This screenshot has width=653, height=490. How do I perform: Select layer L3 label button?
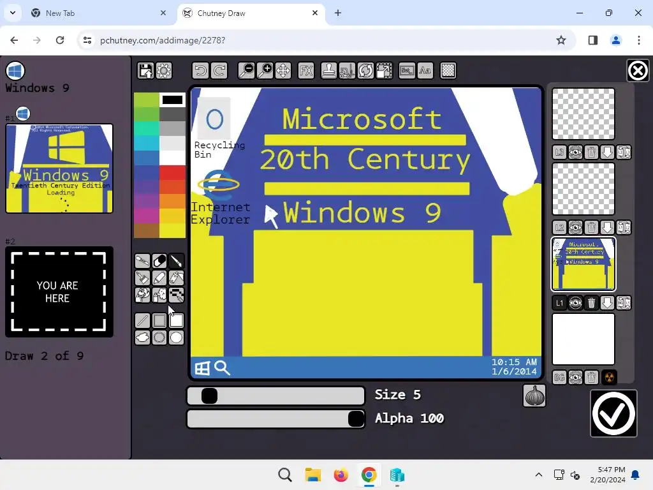559,152
